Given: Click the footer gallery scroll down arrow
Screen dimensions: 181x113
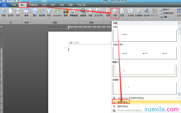Looking at the screenshot, I should coord(179,94).
